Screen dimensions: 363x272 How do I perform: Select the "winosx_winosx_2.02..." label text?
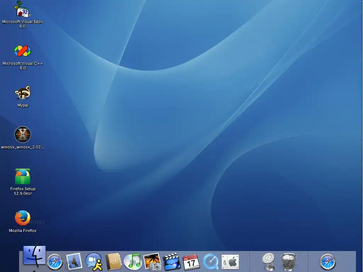coord(22,147)
